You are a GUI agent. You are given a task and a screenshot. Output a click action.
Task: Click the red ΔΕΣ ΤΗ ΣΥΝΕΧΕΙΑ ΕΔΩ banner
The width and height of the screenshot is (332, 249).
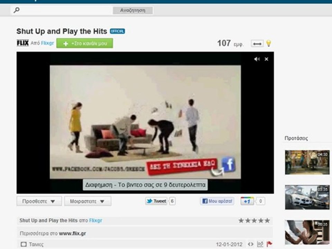tap(182, 166)
